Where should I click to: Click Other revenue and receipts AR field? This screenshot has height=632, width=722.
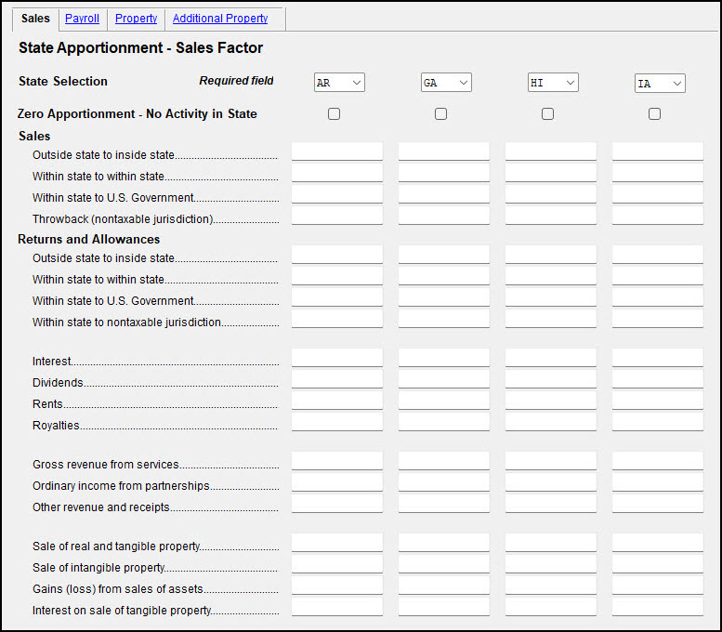[337, 504]
